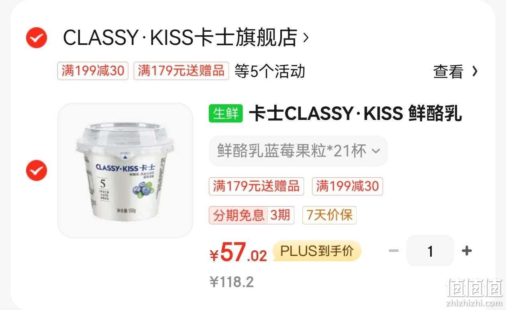Click the 查看 link to view promotions

pyautogui.click(x=448, y=71)
